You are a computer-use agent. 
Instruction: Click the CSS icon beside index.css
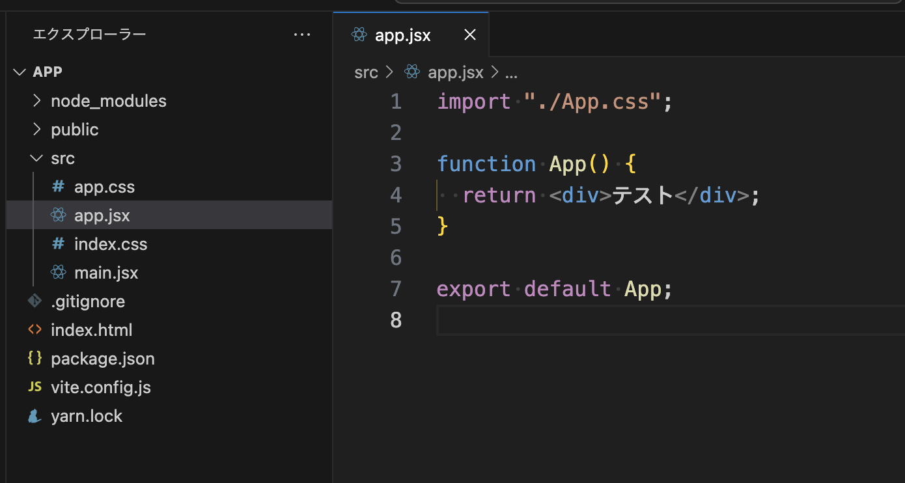[59, 243]
